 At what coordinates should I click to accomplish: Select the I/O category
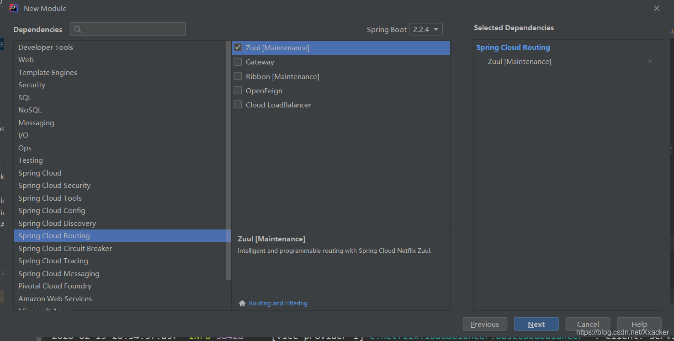(x=120, y=135)
